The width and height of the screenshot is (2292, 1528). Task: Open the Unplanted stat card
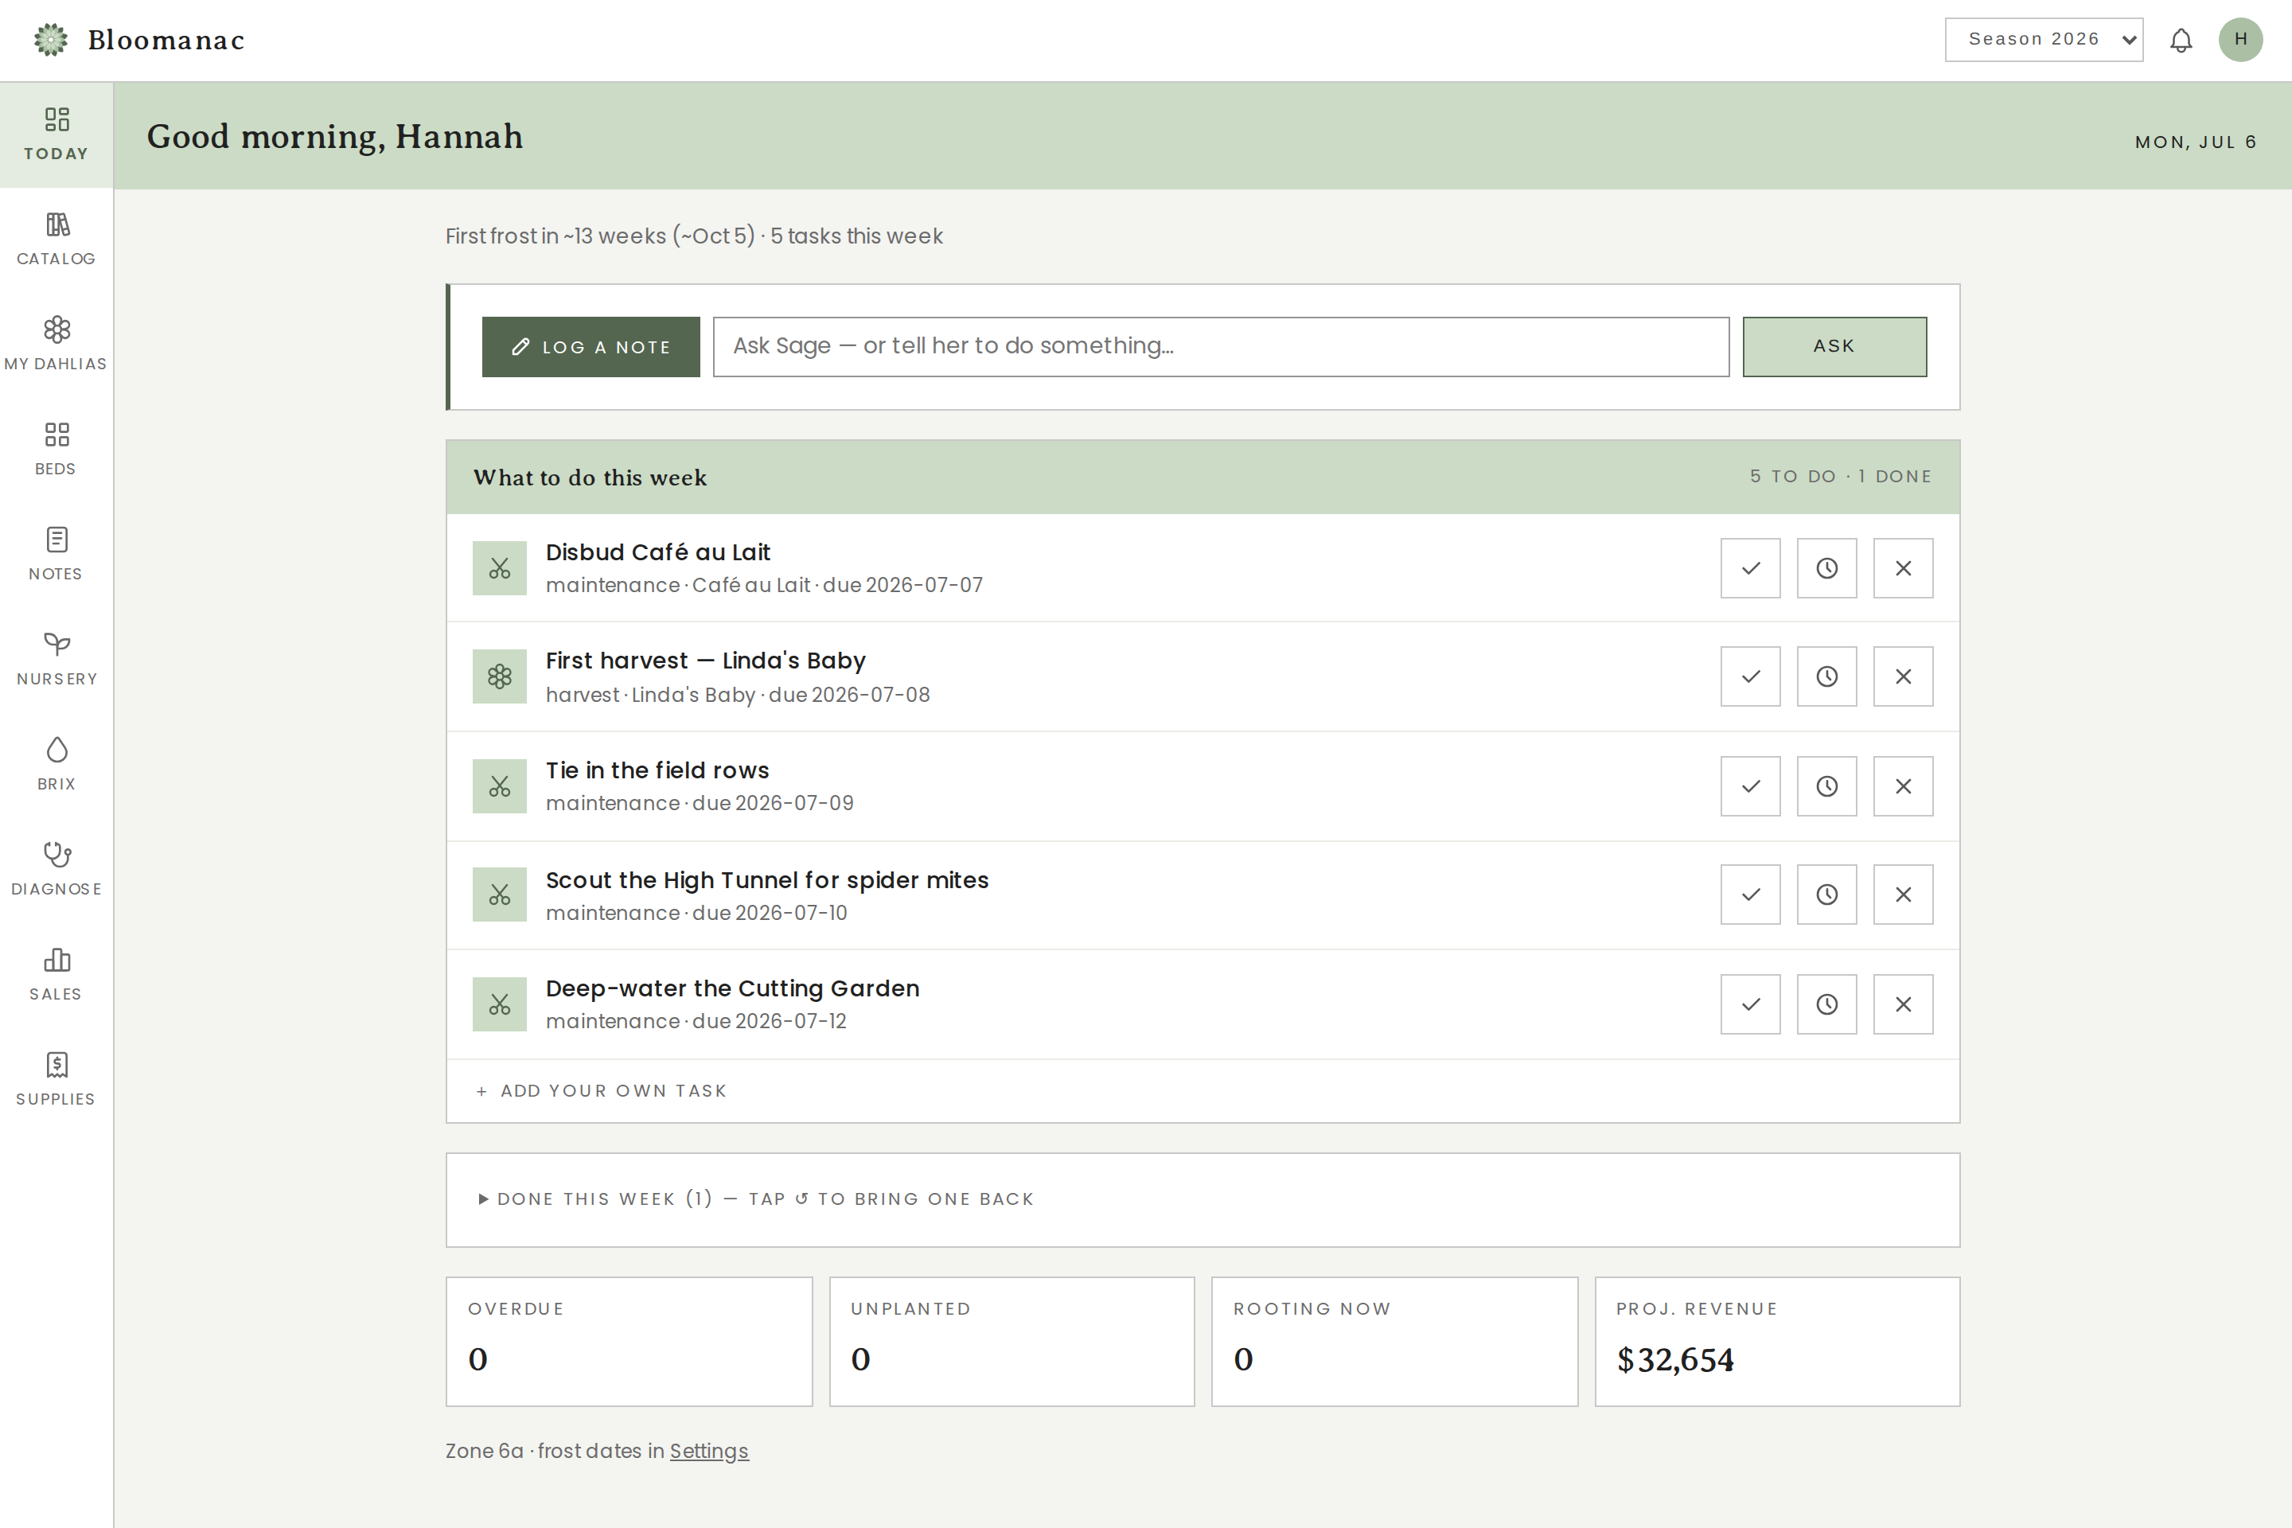pos(1012,1342)
